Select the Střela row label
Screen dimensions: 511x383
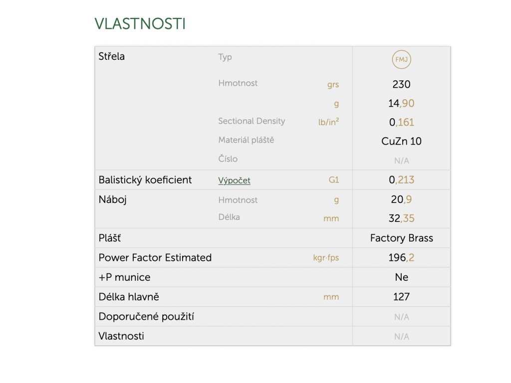[111, 56]
